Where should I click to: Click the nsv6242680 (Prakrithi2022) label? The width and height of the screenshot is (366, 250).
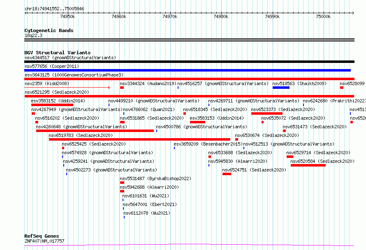(334, 101)
